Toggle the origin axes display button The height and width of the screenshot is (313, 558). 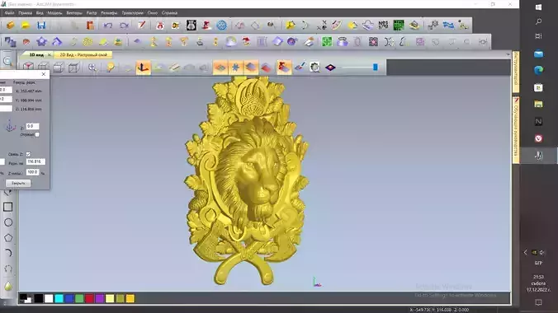(x=143, y=68)
